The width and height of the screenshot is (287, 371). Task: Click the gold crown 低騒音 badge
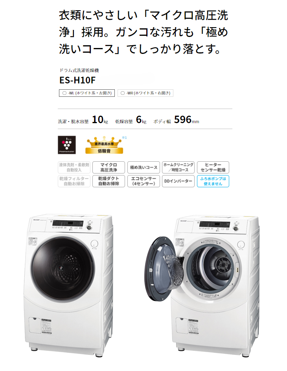104,145
